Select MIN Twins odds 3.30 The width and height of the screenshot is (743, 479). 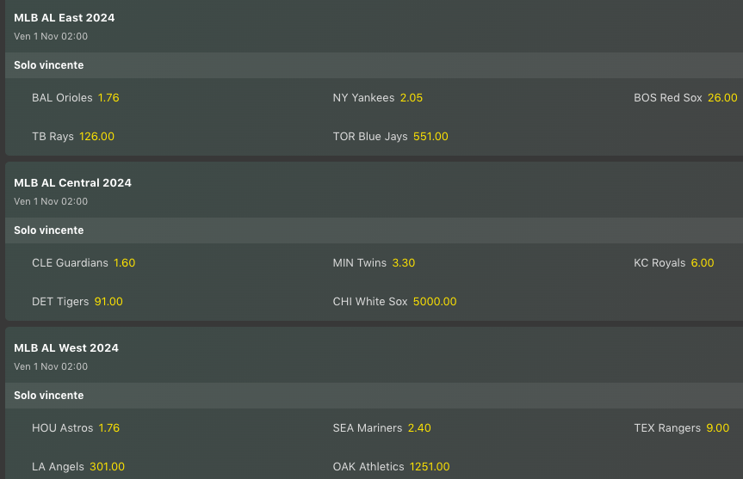pyautogui.click(x=403, y=263)
